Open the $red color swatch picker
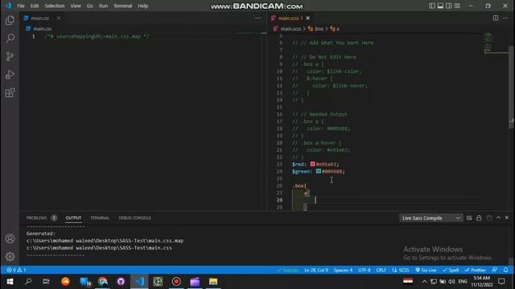Image resolution: width=515 pixels, height=289 pixels. point(313,164)
